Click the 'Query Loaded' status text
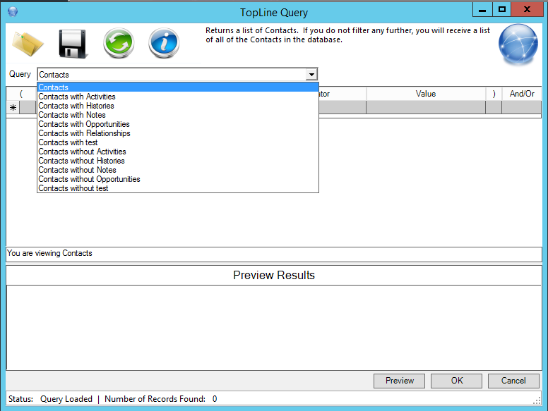 66,399
